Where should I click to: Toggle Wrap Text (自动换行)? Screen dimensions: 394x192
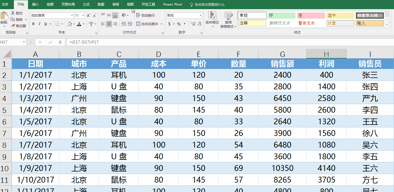pyautogui.click(x=146, y=15)
